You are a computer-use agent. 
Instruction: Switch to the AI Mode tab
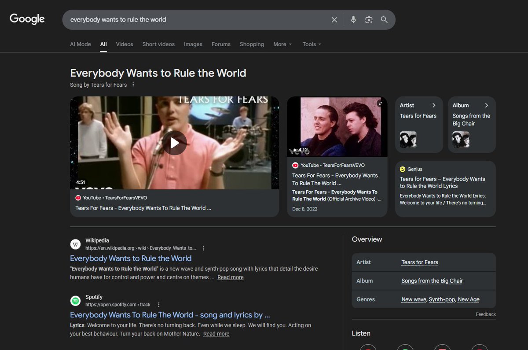point(81,44)
